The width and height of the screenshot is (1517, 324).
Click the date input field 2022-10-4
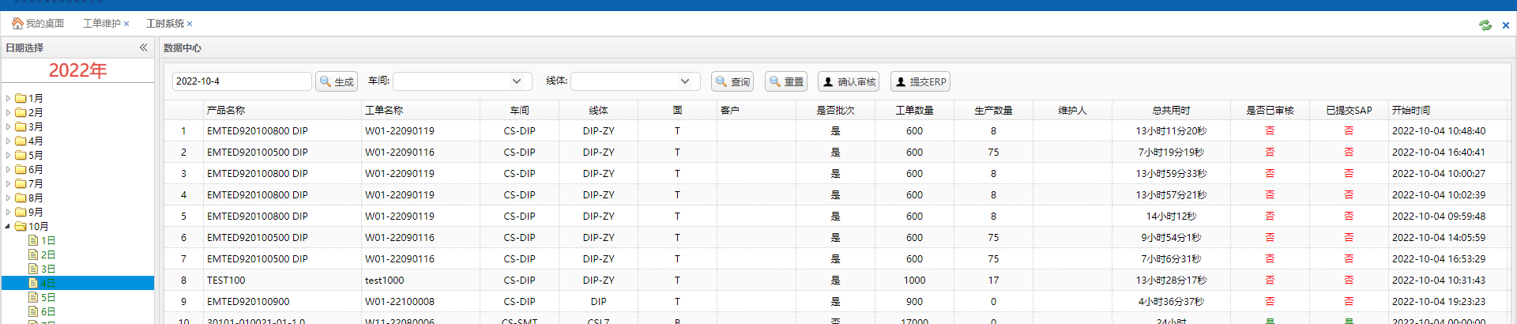(x=241, y=81)
